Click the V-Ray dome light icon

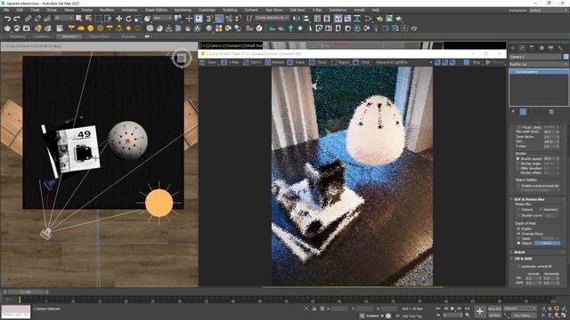(81, 28)
